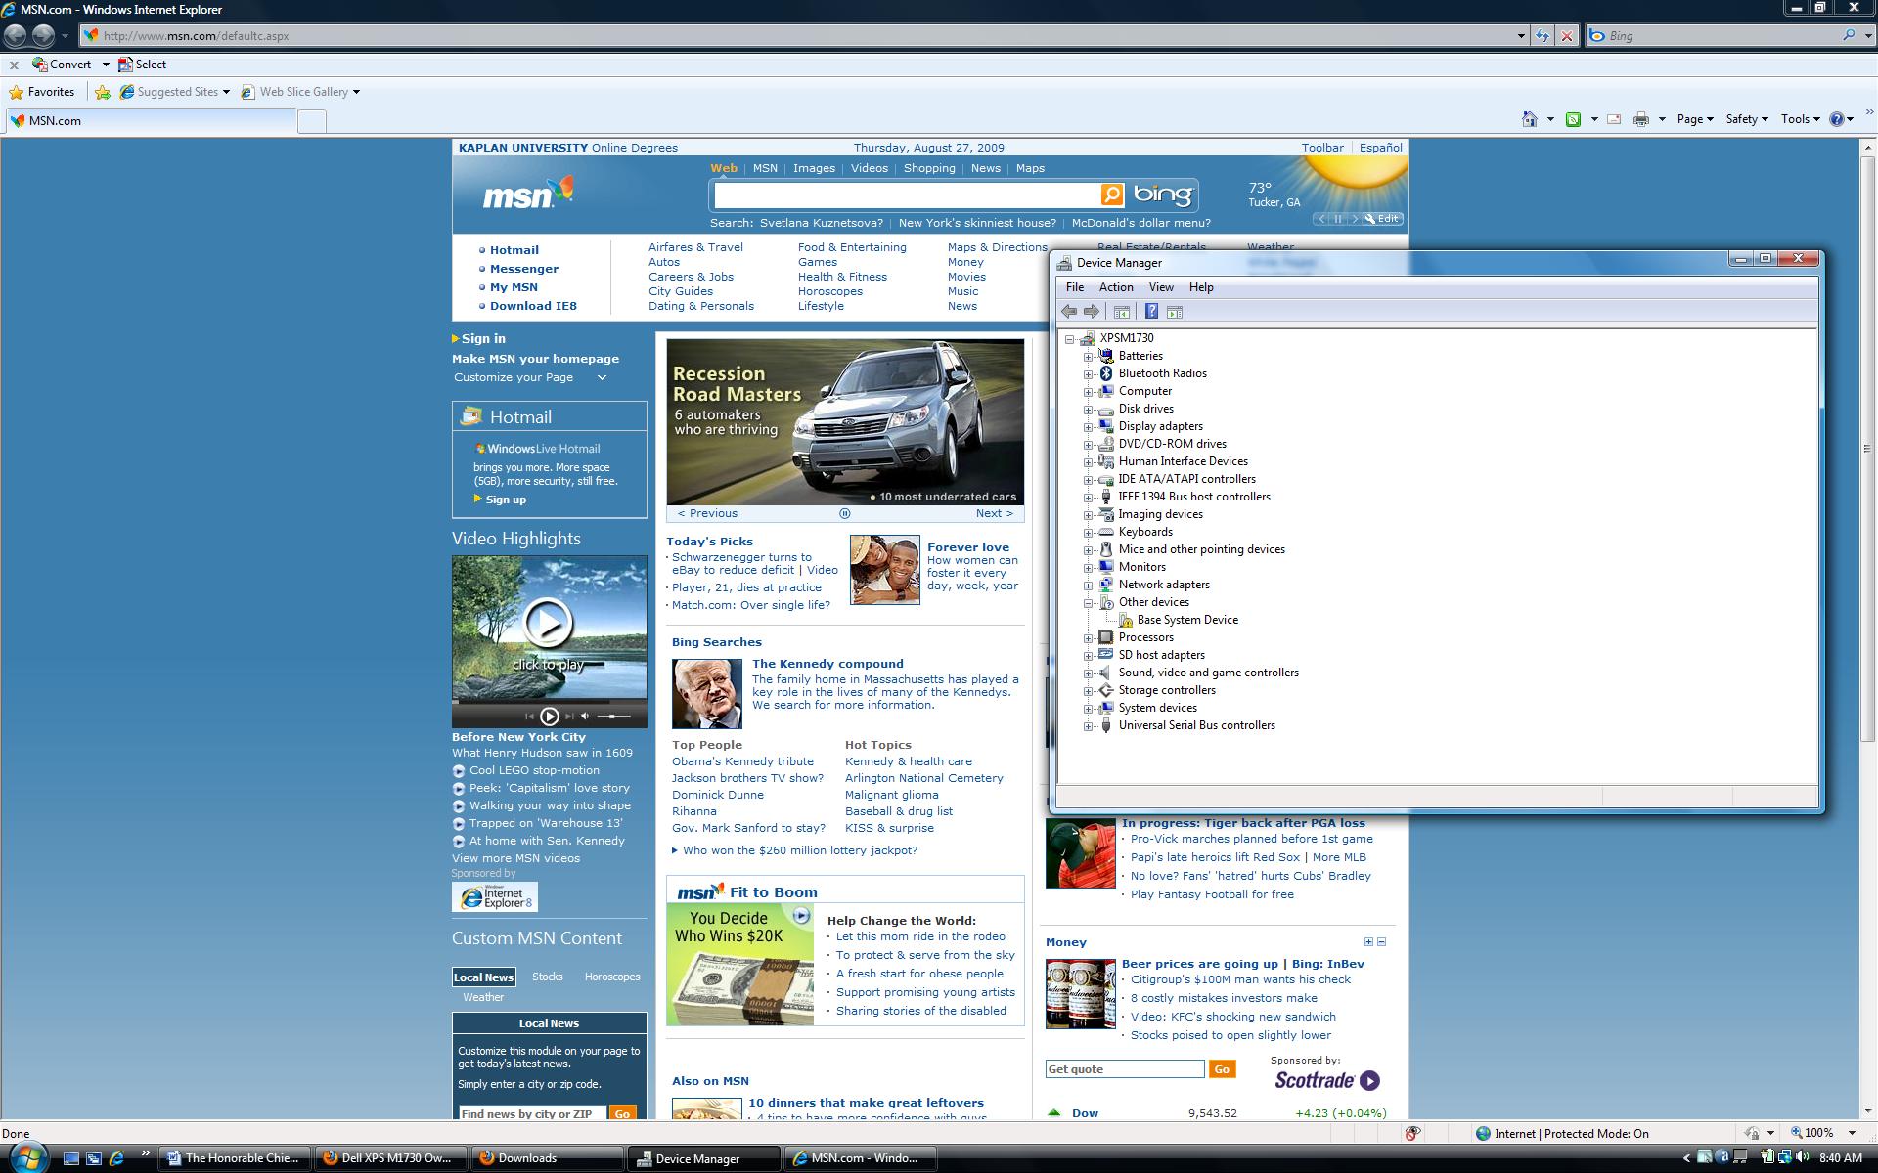Viewport: 1878px width, 1173px height.
Task: Open the IE Safety dropdown menu
Action: [x=1747, y=119]
